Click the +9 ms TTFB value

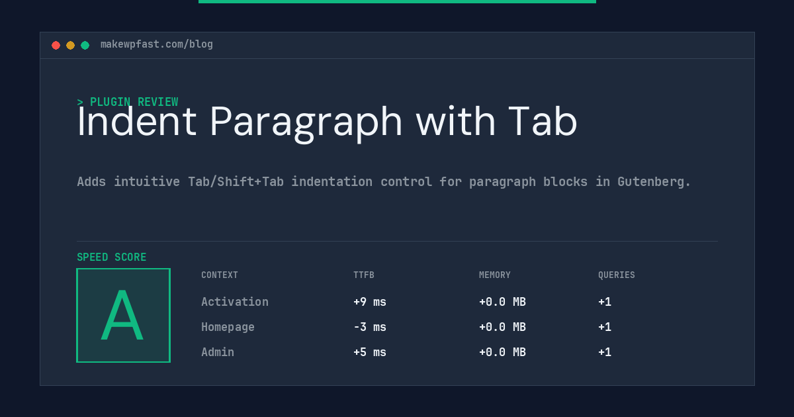click(370, 302)
